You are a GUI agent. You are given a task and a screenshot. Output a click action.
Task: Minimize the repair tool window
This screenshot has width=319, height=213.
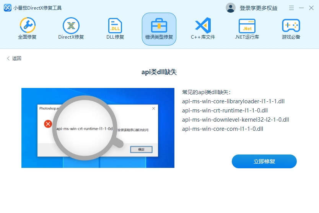(x=301, y=8)
